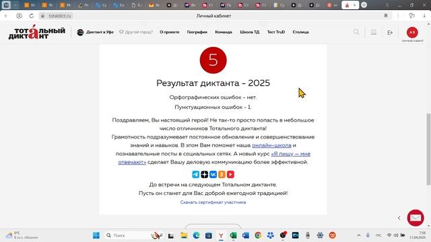The image size is (431, 242).
Task: Open the Команда menu item
Action: tap(224, 32)
